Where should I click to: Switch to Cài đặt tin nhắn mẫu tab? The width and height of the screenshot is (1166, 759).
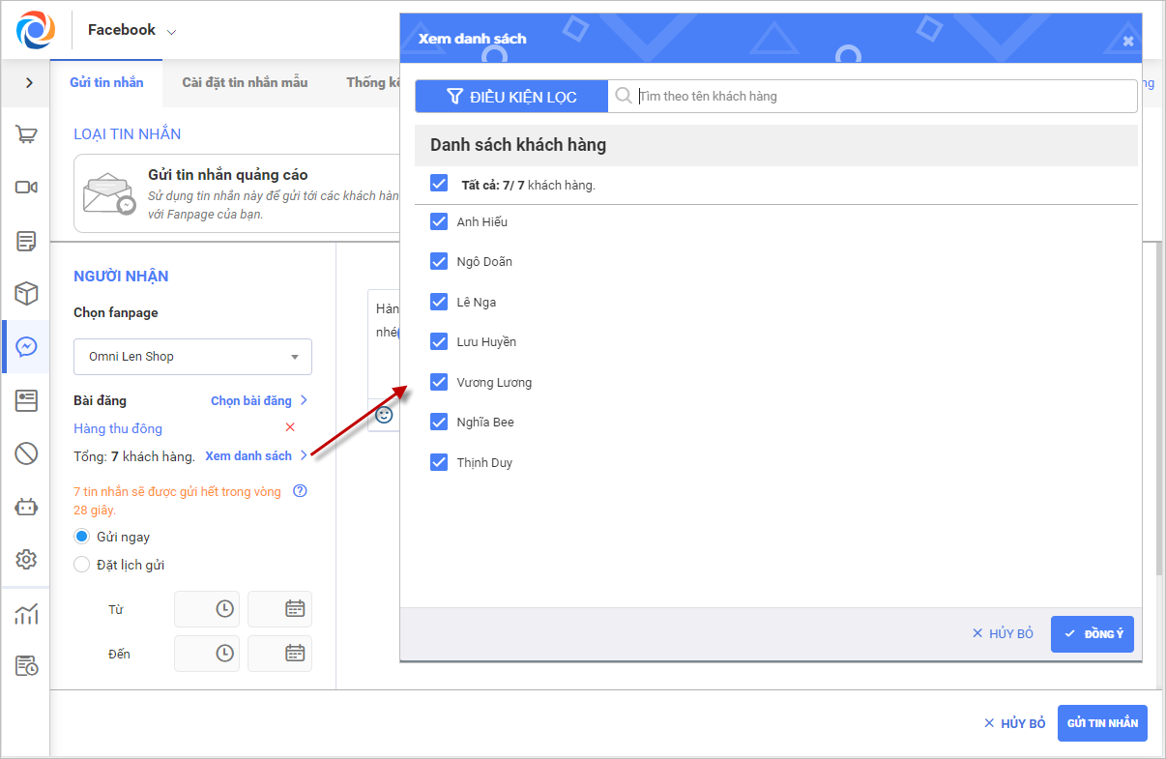point(245,82)
